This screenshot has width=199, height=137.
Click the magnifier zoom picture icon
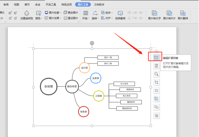tap(156, 74)
